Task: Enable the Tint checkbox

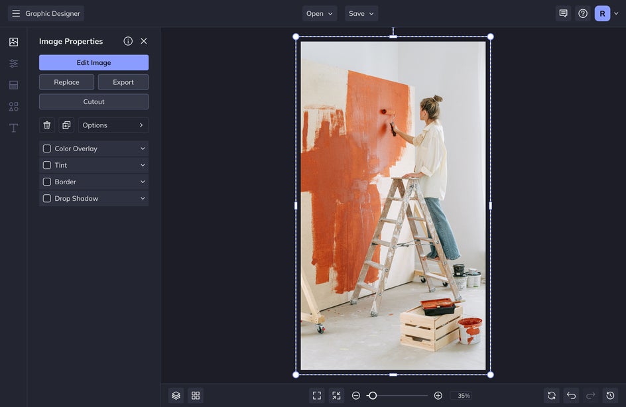Action: click(x=46, y=165)
